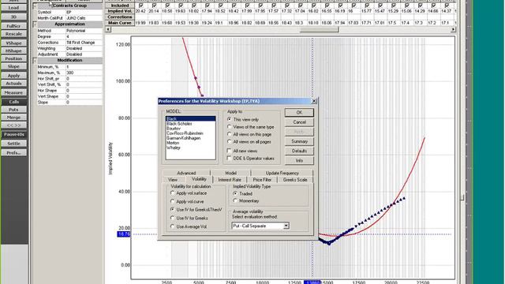Click the Rescale sidebar button
The width and height of the screenshot is (505, 284).
[13, 34]
